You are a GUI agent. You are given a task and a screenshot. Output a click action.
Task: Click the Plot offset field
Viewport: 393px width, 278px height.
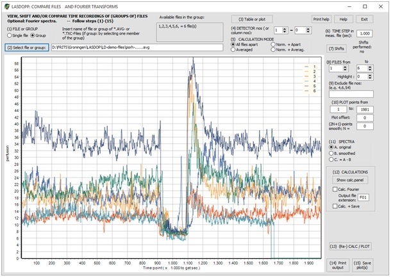click(365, 118)
